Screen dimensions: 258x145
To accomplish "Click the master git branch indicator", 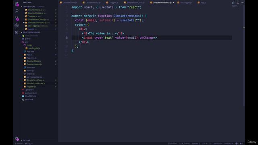I will [x=19, y=143].
